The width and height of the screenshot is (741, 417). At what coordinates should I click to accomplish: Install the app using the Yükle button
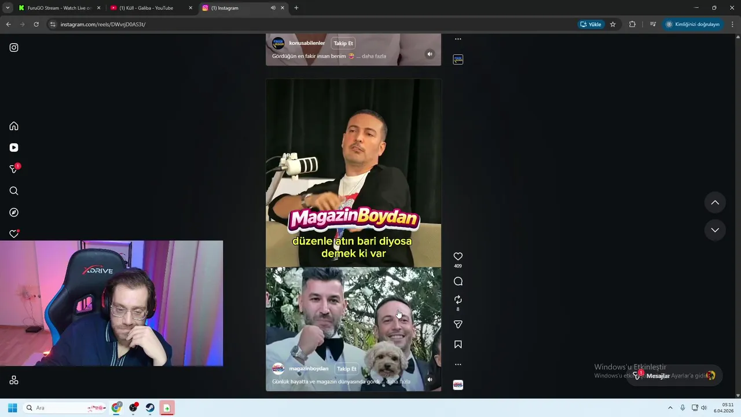tap(591, 24)
